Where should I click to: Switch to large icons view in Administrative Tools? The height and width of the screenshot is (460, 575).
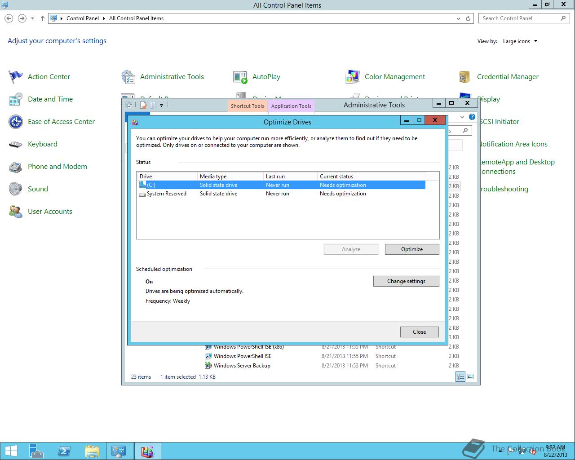[x=470, y=377]
